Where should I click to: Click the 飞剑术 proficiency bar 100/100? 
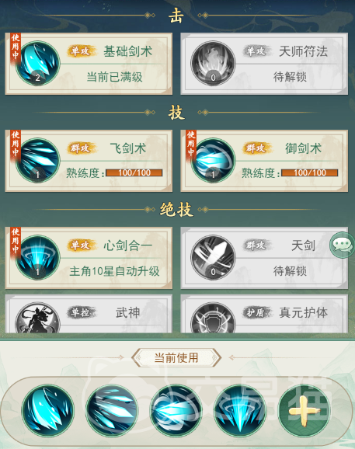tap(134, 172)
